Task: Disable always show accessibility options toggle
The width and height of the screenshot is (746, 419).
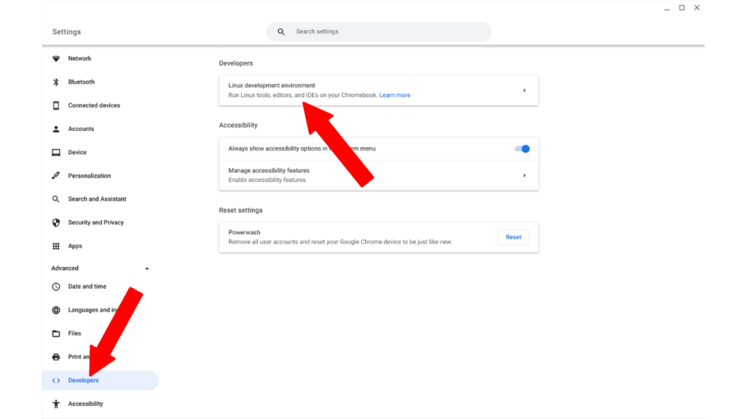Action: (522, 148)
